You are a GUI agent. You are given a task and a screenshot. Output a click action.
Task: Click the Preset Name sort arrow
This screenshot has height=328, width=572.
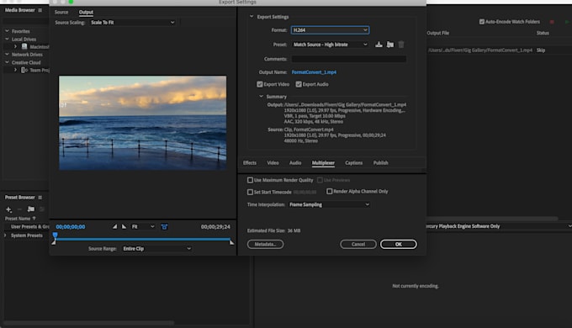tap(34, 219)
